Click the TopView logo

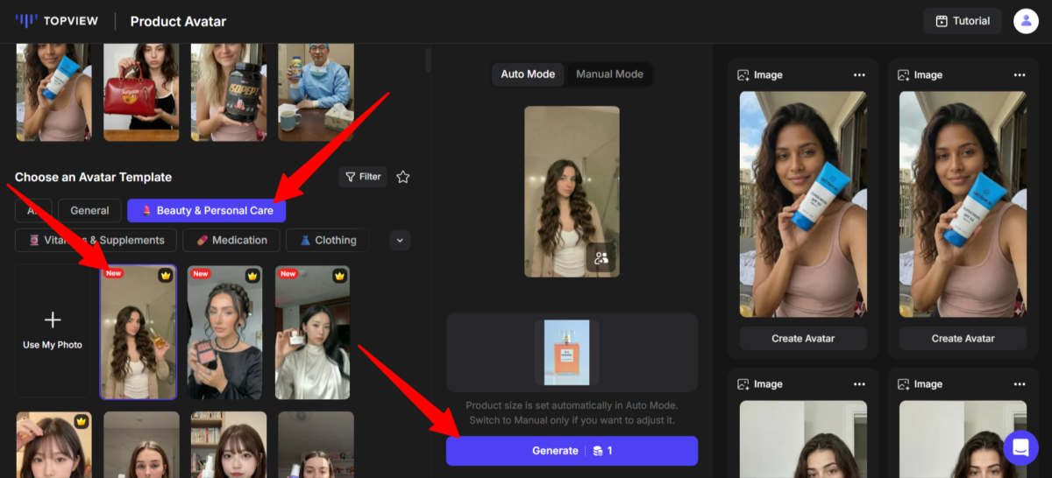tap(59, 21)
